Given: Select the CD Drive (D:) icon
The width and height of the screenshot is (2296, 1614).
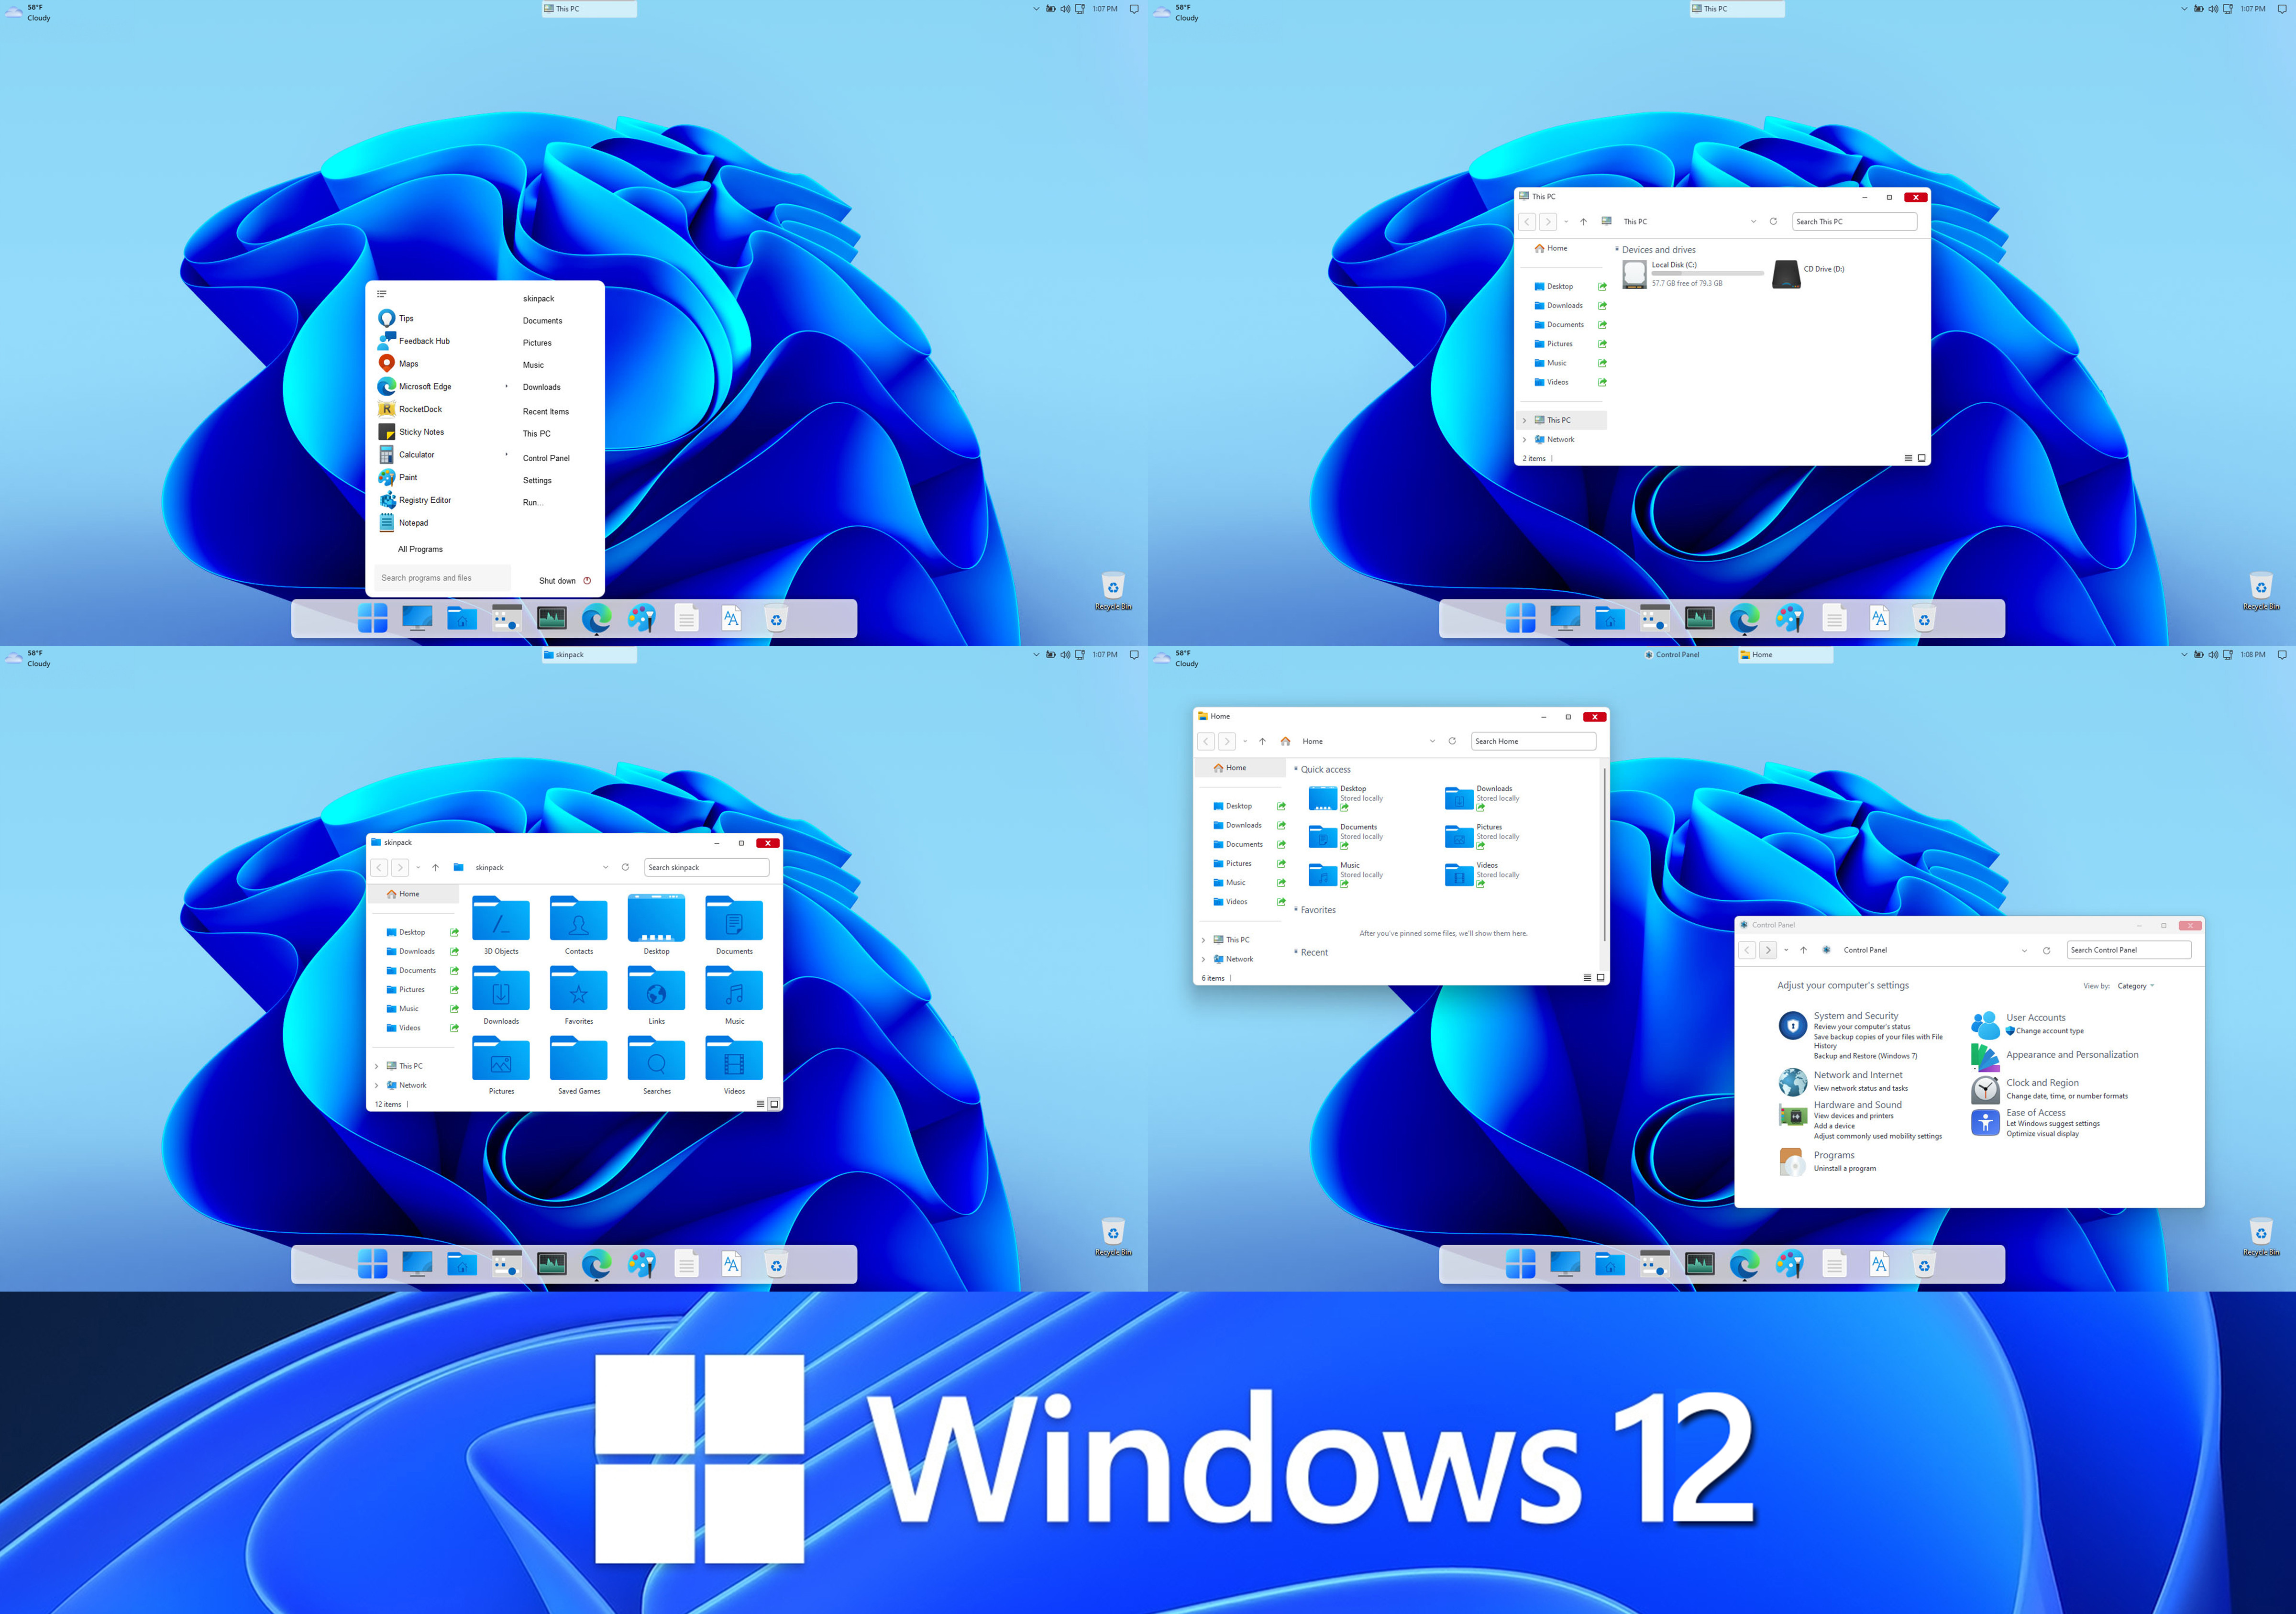Looking at the screenshot, I should pyautogui.click(x=1786, y=275).
